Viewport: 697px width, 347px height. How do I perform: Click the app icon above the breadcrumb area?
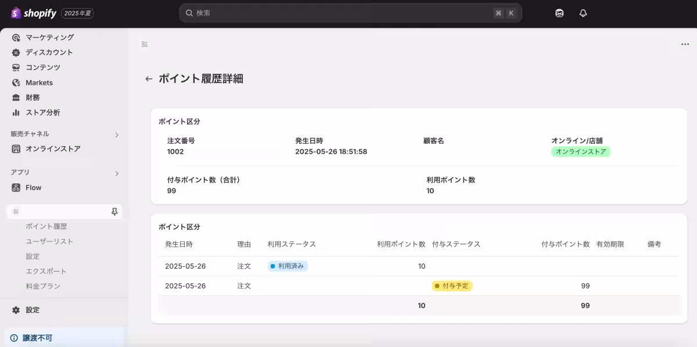tap(144, 44)
